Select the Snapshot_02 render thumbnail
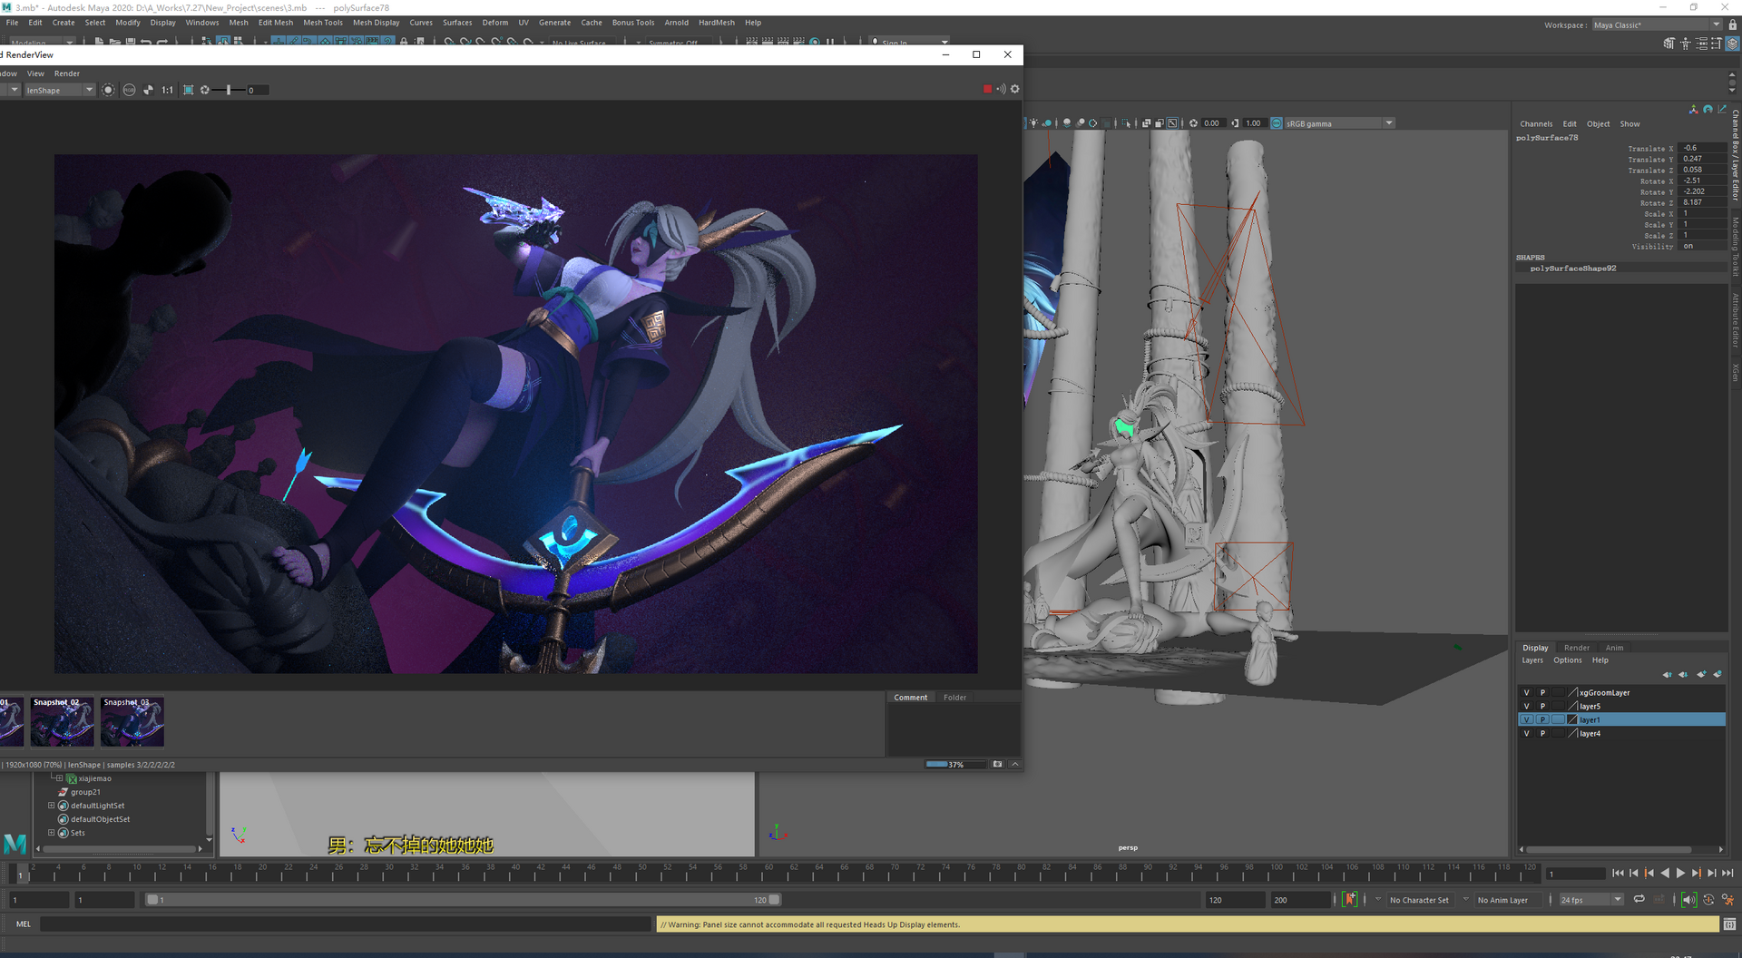Image resolution: width=1742 pixels, height=958 pixels. (x=62, y=722)
